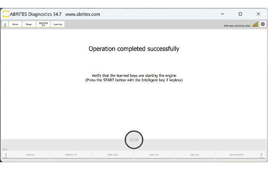Go to the Home breadcrumb
The image size is (268, 170).
click(15, 24)
